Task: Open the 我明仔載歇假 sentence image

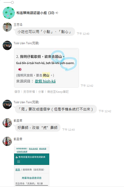Action: pyautogui.click(x=46, y=68)
